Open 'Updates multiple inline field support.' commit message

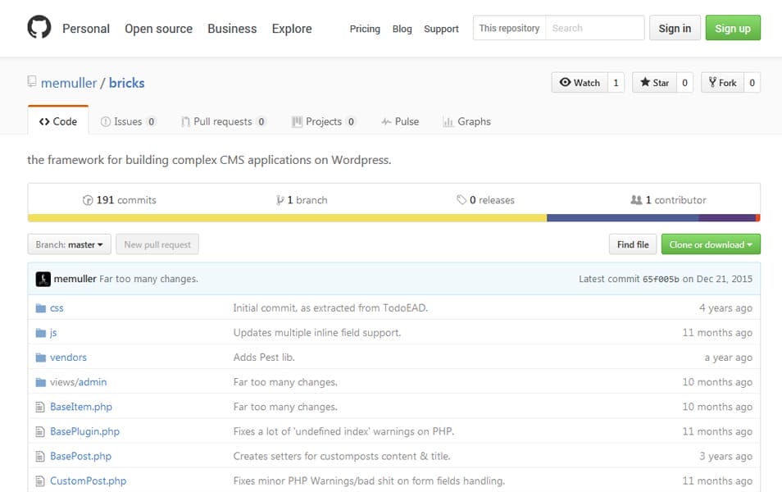click(316, 333)
